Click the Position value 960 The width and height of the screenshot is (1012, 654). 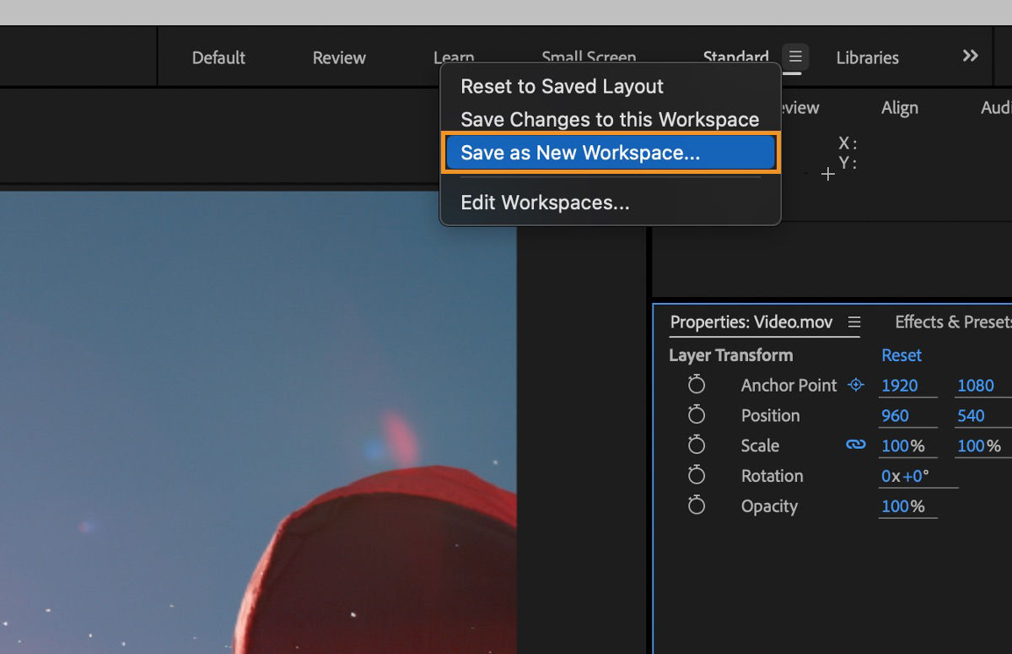tap(896, 415)
